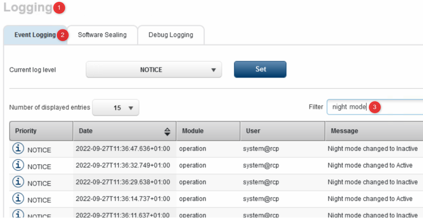423x219 pixels.
Task: Open the Current log level NOTICE dropdown
Action: click(154, 70)
